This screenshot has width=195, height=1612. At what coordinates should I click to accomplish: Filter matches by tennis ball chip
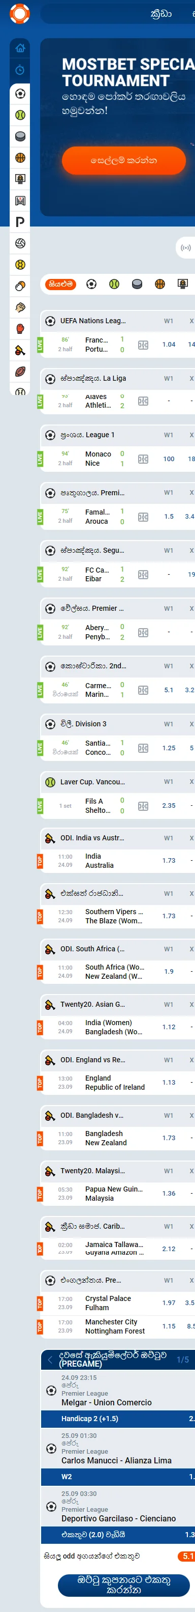click(114, 284)
